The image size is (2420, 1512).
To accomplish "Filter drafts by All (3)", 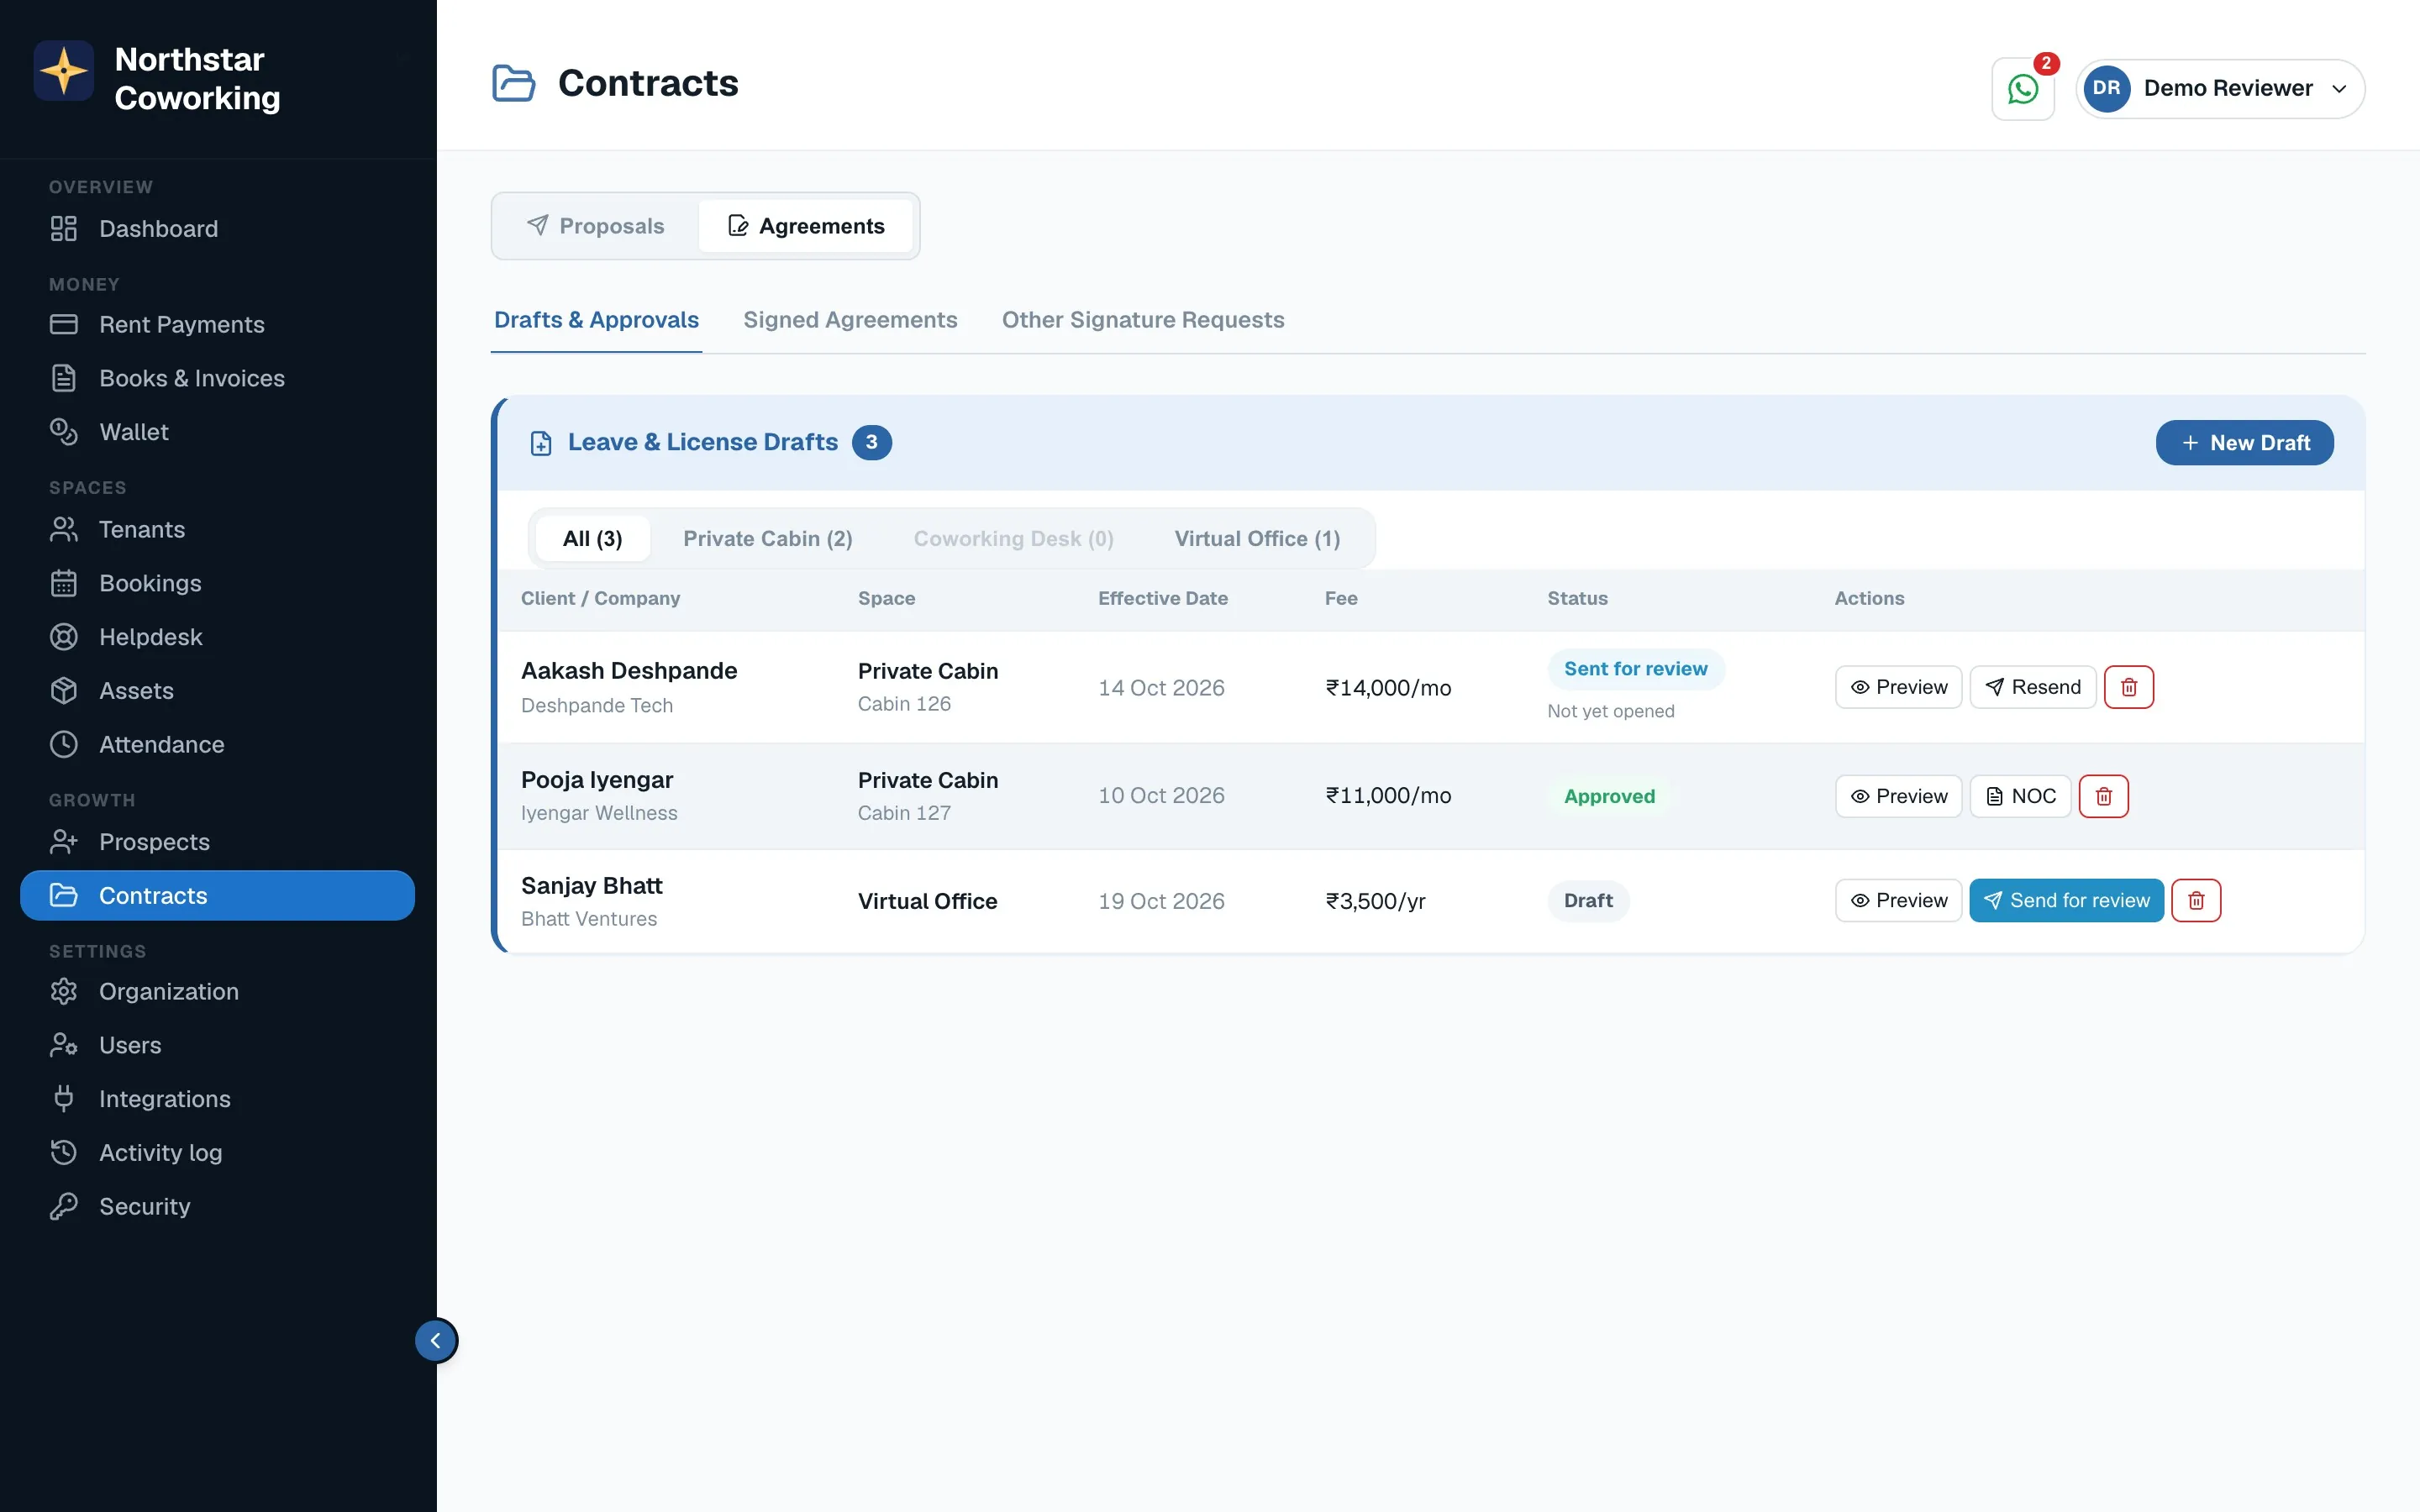I will (593, 539).
